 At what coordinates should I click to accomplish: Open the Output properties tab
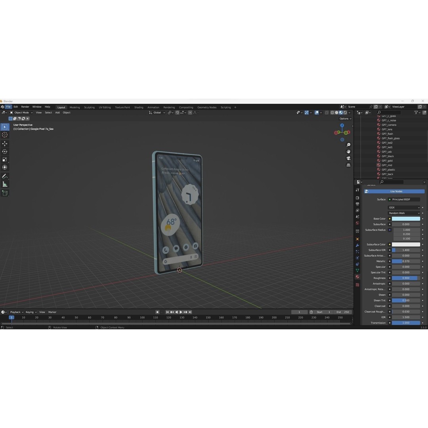[x=357, y=204]
